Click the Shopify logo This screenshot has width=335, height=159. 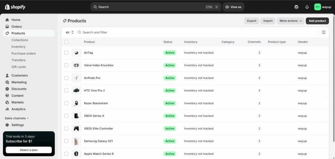[15, 7]
